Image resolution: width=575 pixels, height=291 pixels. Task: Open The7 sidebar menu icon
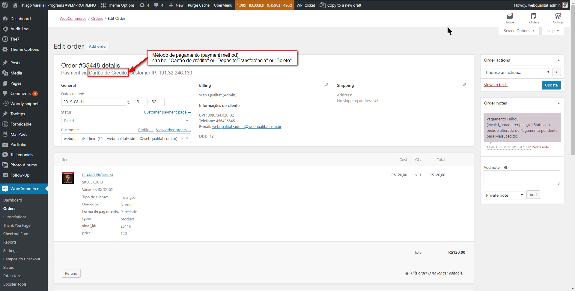[x=5, y=39]
